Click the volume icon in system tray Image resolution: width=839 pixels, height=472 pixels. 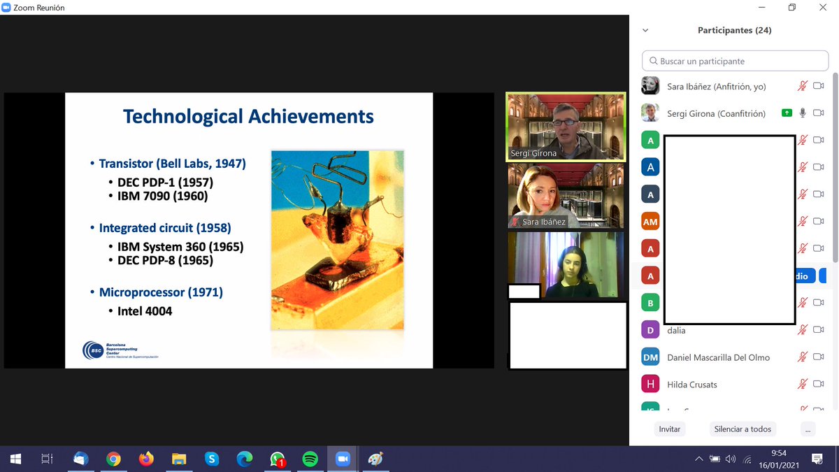click(731, 459)
